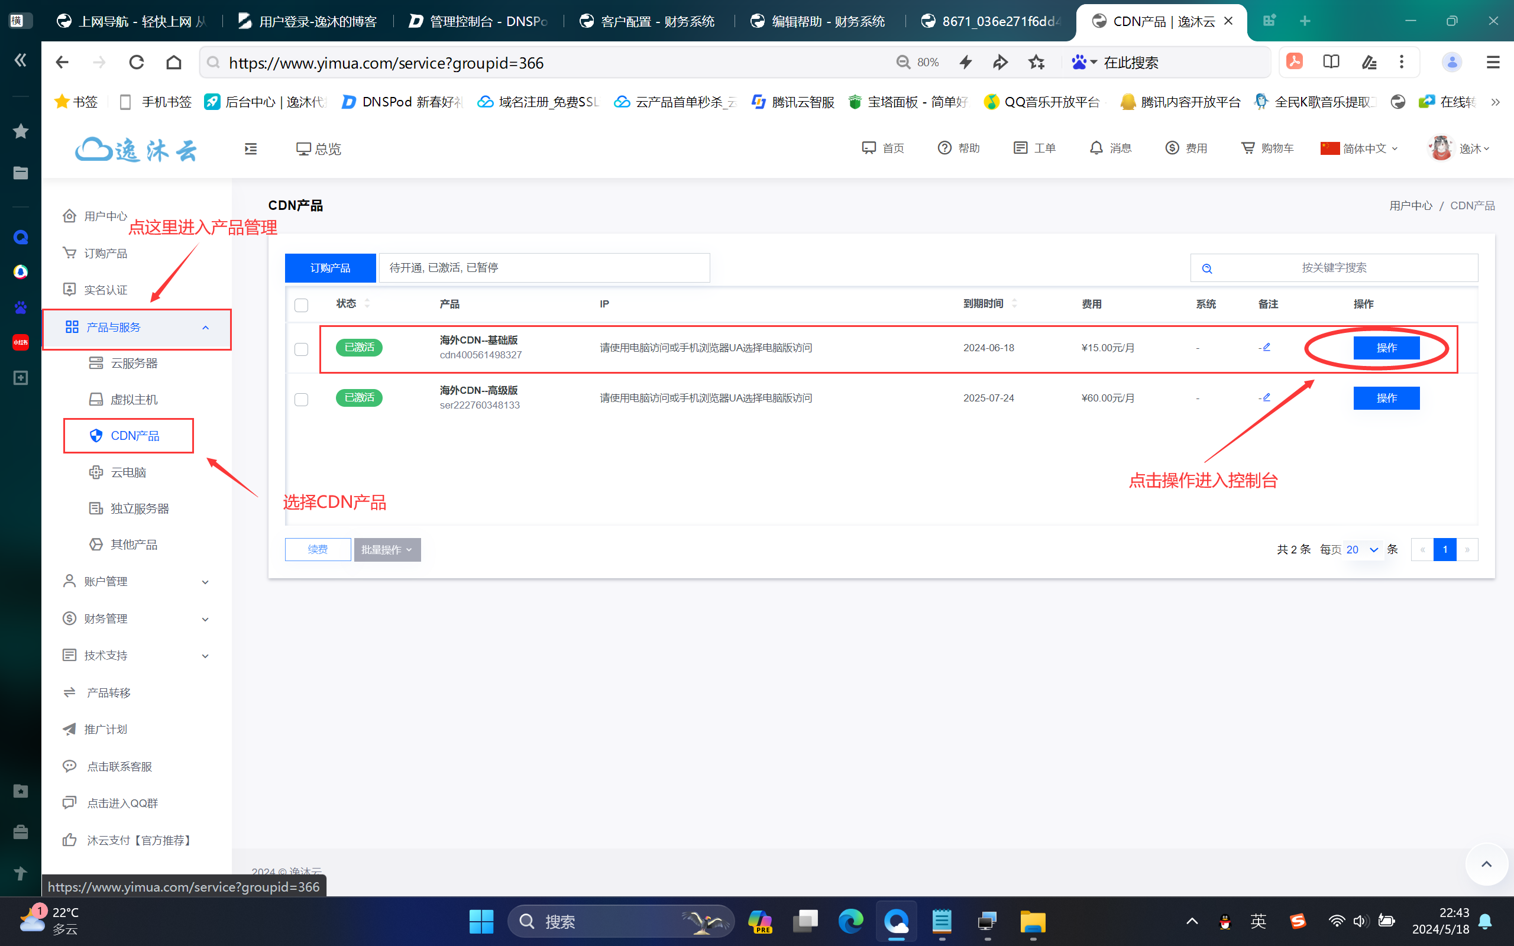This screenshot has width=1514, height=946.
Task: Open 云电脑 in sidebar
Action: pos(118,472)
